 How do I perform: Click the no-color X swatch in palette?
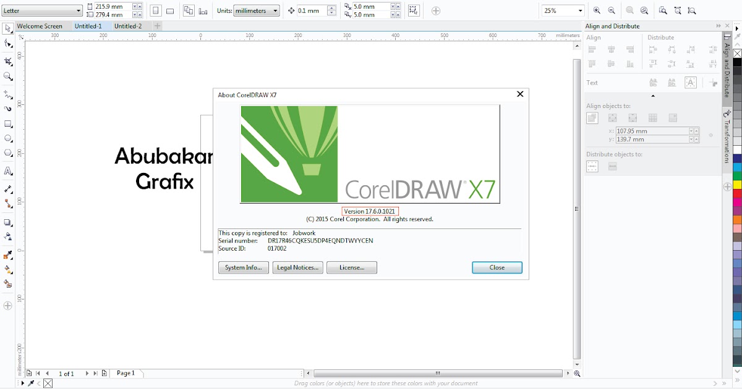(737, 54)
